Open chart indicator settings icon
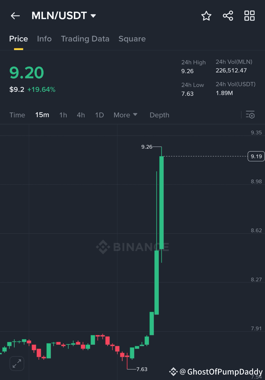The width and height of the screenshot is (265, 380). click(x=250, y=115)
